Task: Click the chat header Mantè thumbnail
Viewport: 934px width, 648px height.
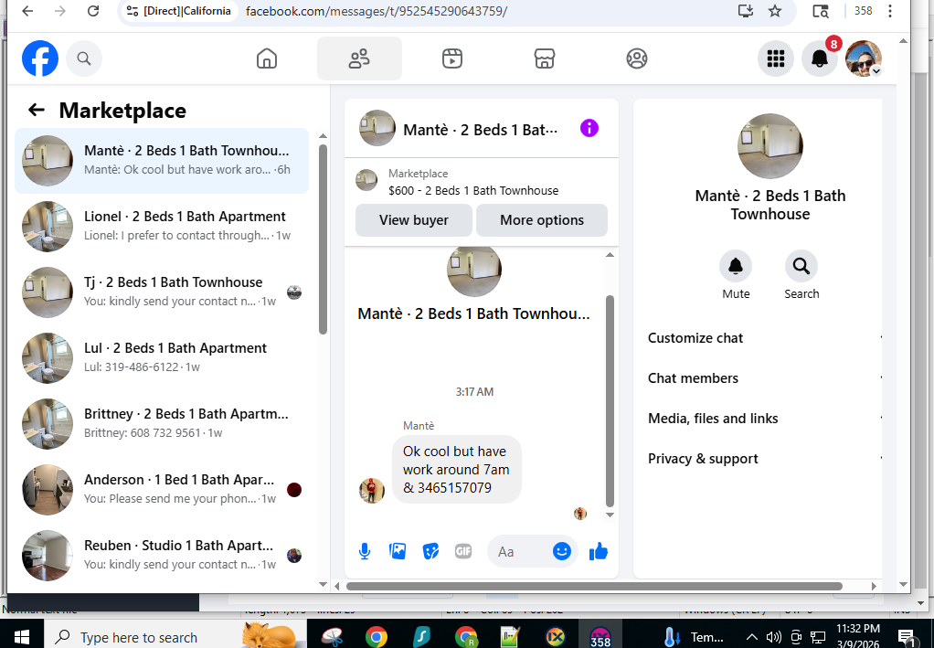Action: point(377,128)
